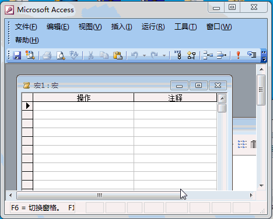273x219 pixels.
Task: Open File Search from the toolbar
Action: point(30,55)
